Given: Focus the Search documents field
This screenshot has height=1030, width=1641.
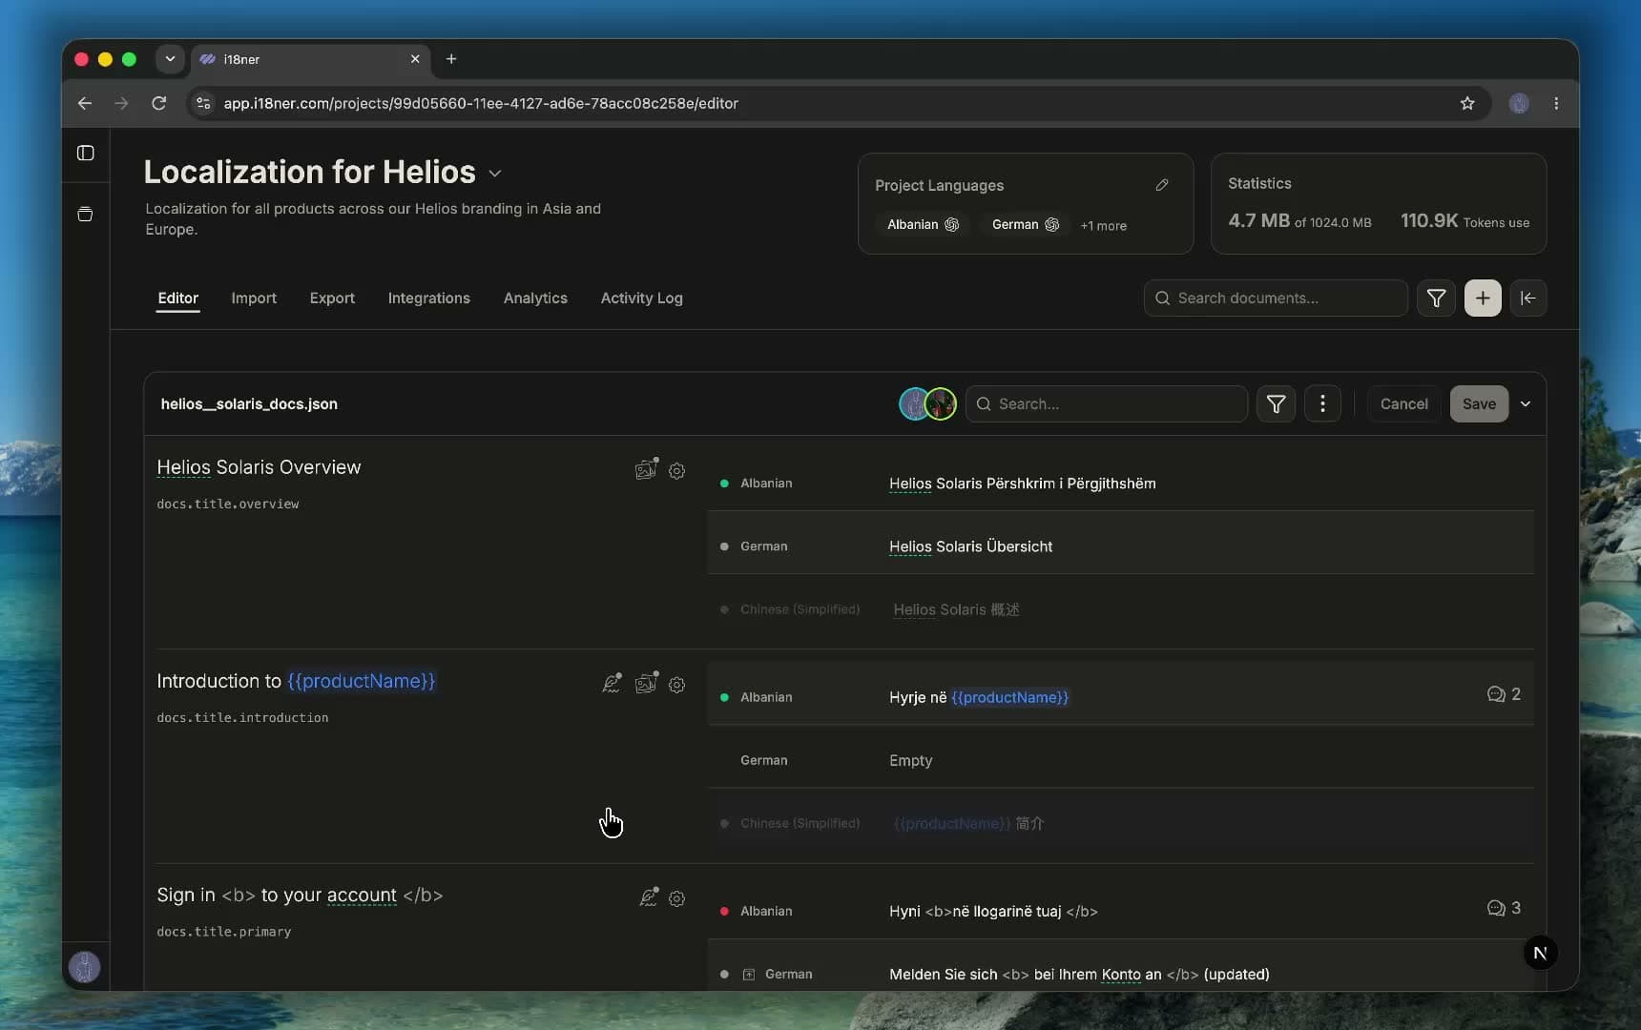Looking at the screenshot, I should click(1275, 299).
